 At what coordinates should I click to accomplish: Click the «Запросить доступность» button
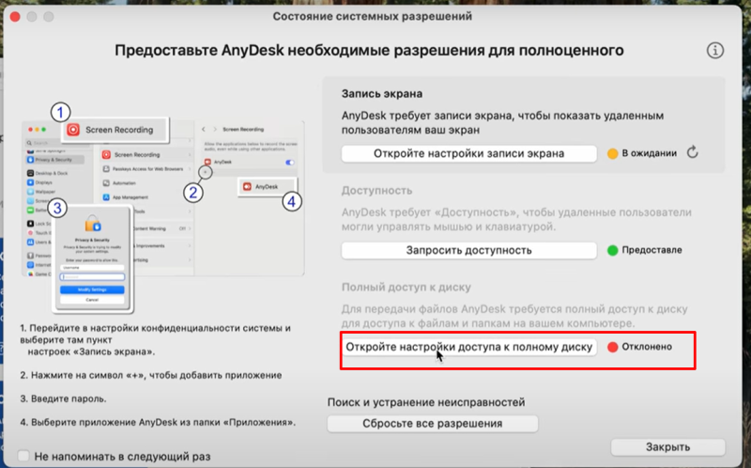tap(467, 250)
